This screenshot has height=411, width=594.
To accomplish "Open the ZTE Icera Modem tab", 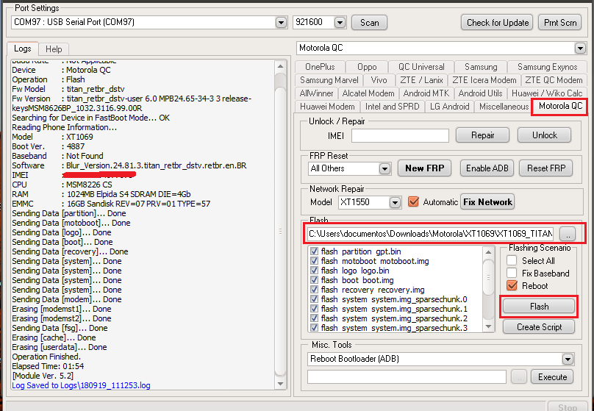I will pyautogui.click(x=484, y=80).
